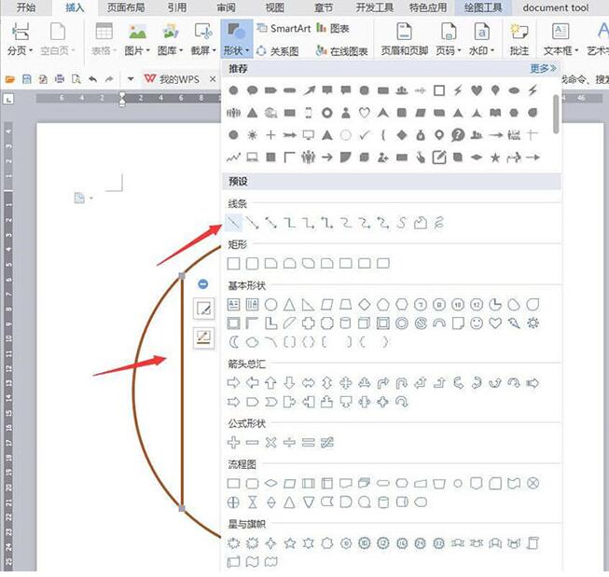Switch to the 视图 tab

[x=274, y=7]
